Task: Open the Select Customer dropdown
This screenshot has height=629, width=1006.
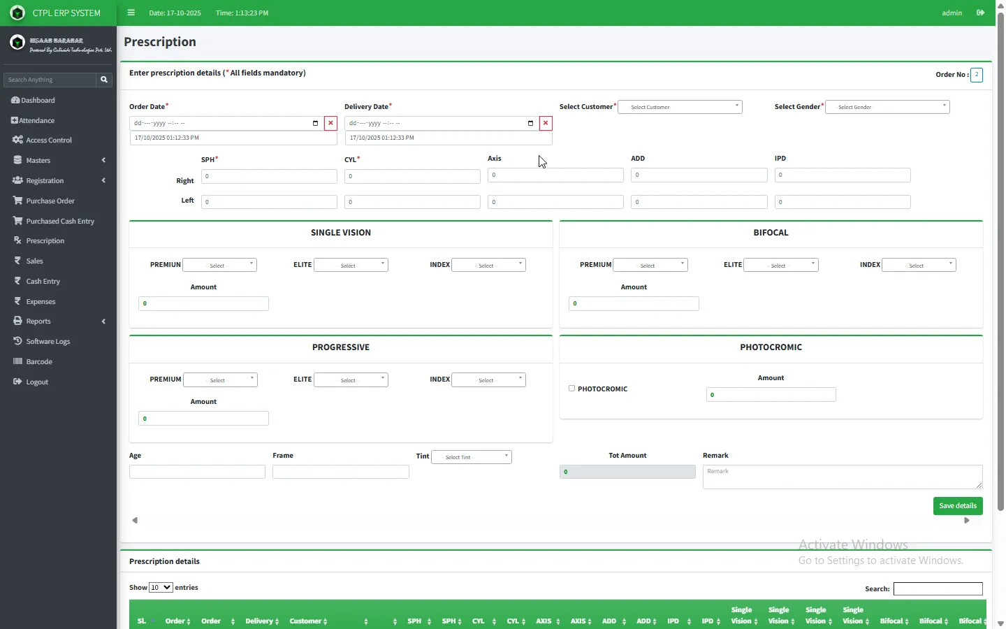Action: 680,107
